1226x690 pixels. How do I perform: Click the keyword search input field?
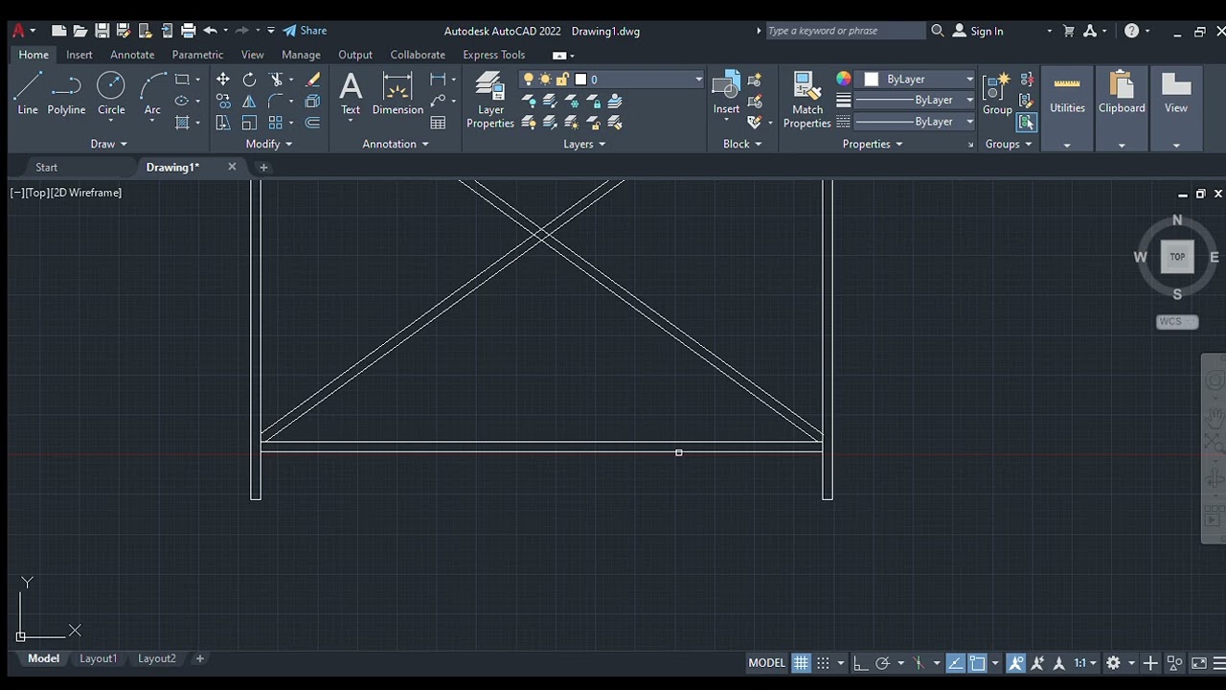click(x=846, y=31)
